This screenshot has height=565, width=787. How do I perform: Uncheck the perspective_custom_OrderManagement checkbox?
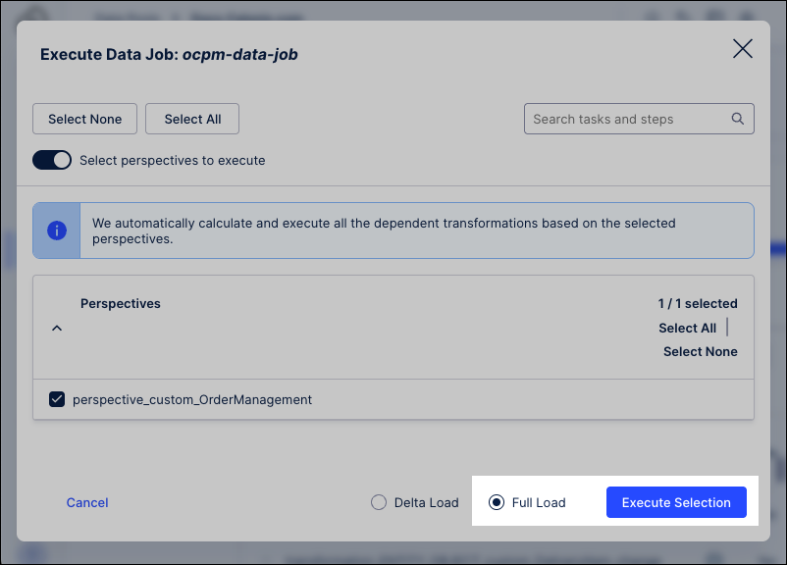coord(57,399)
